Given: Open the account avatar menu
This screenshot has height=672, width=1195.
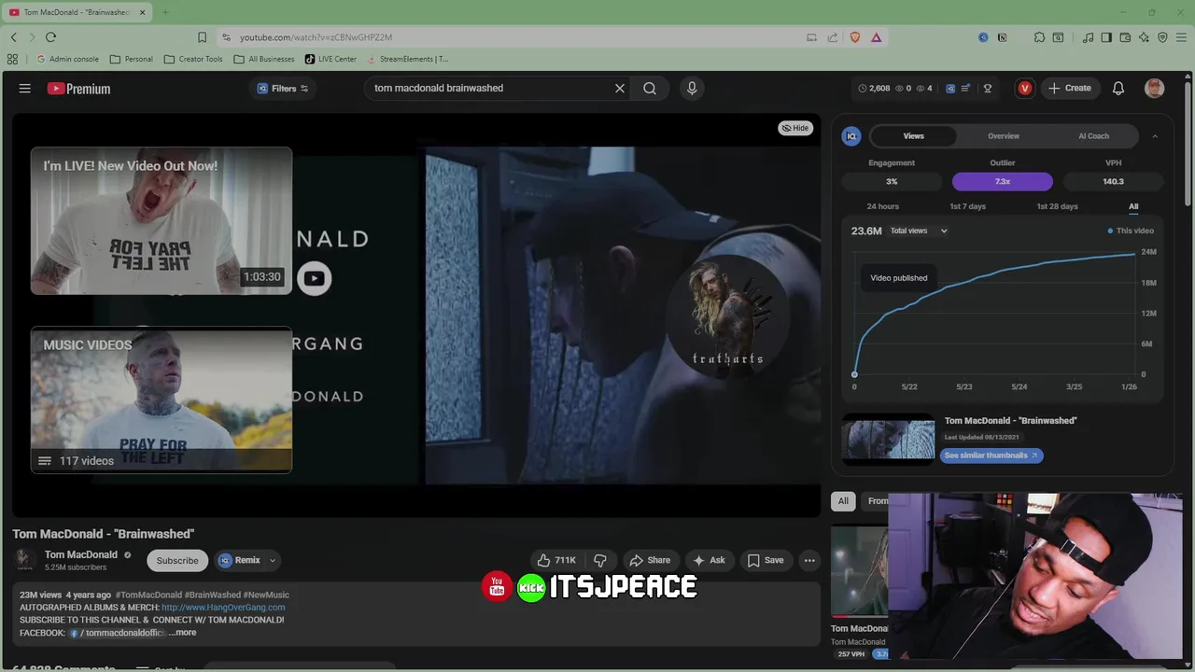Looking at the screenshot, I should tap(1155, 88).
